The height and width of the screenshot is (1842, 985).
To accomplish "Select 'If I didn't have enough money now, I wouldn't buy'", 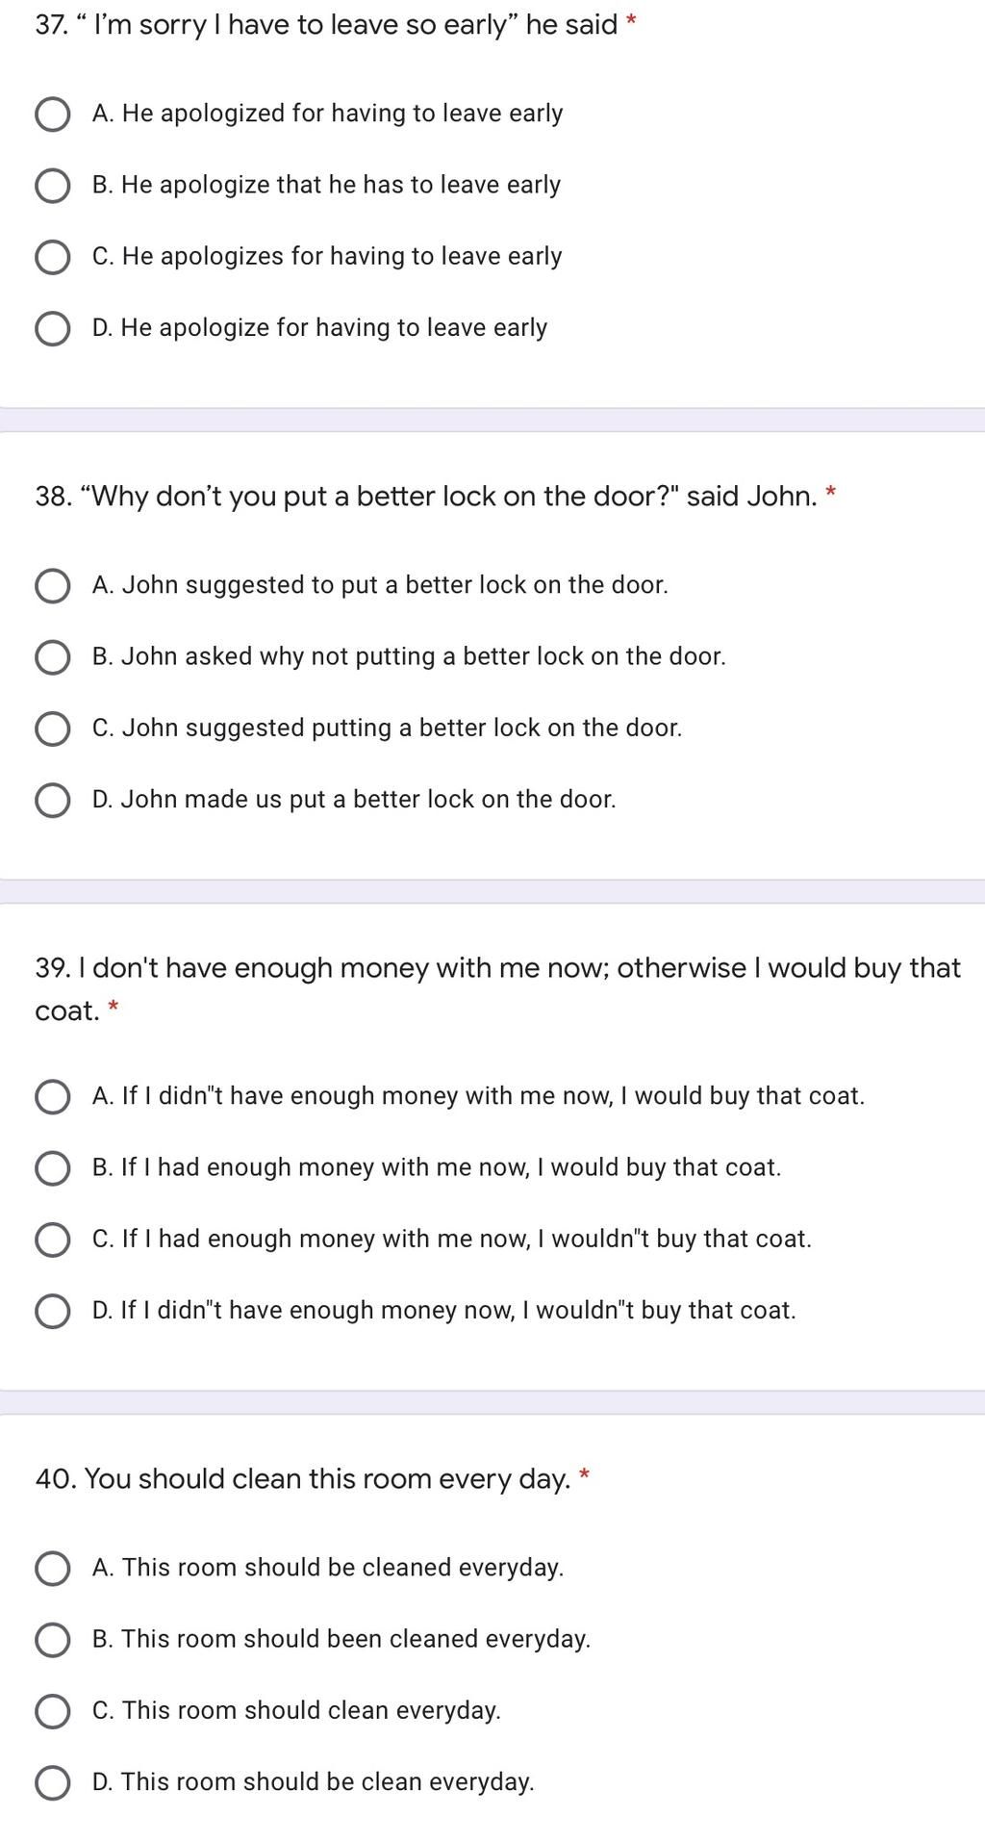I will (x=52, y=1311).
